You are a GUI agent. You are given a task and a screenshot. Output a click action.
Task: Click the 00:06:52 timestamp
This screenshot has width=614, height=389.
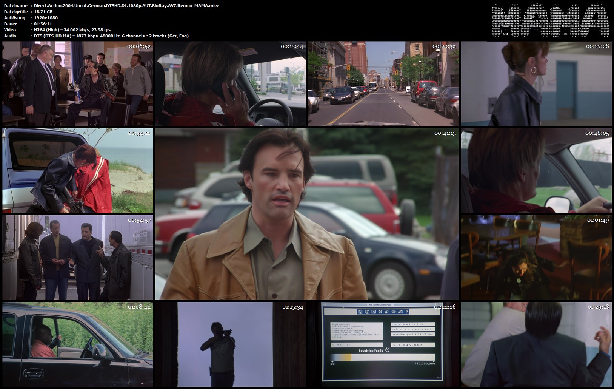(139, 46)
